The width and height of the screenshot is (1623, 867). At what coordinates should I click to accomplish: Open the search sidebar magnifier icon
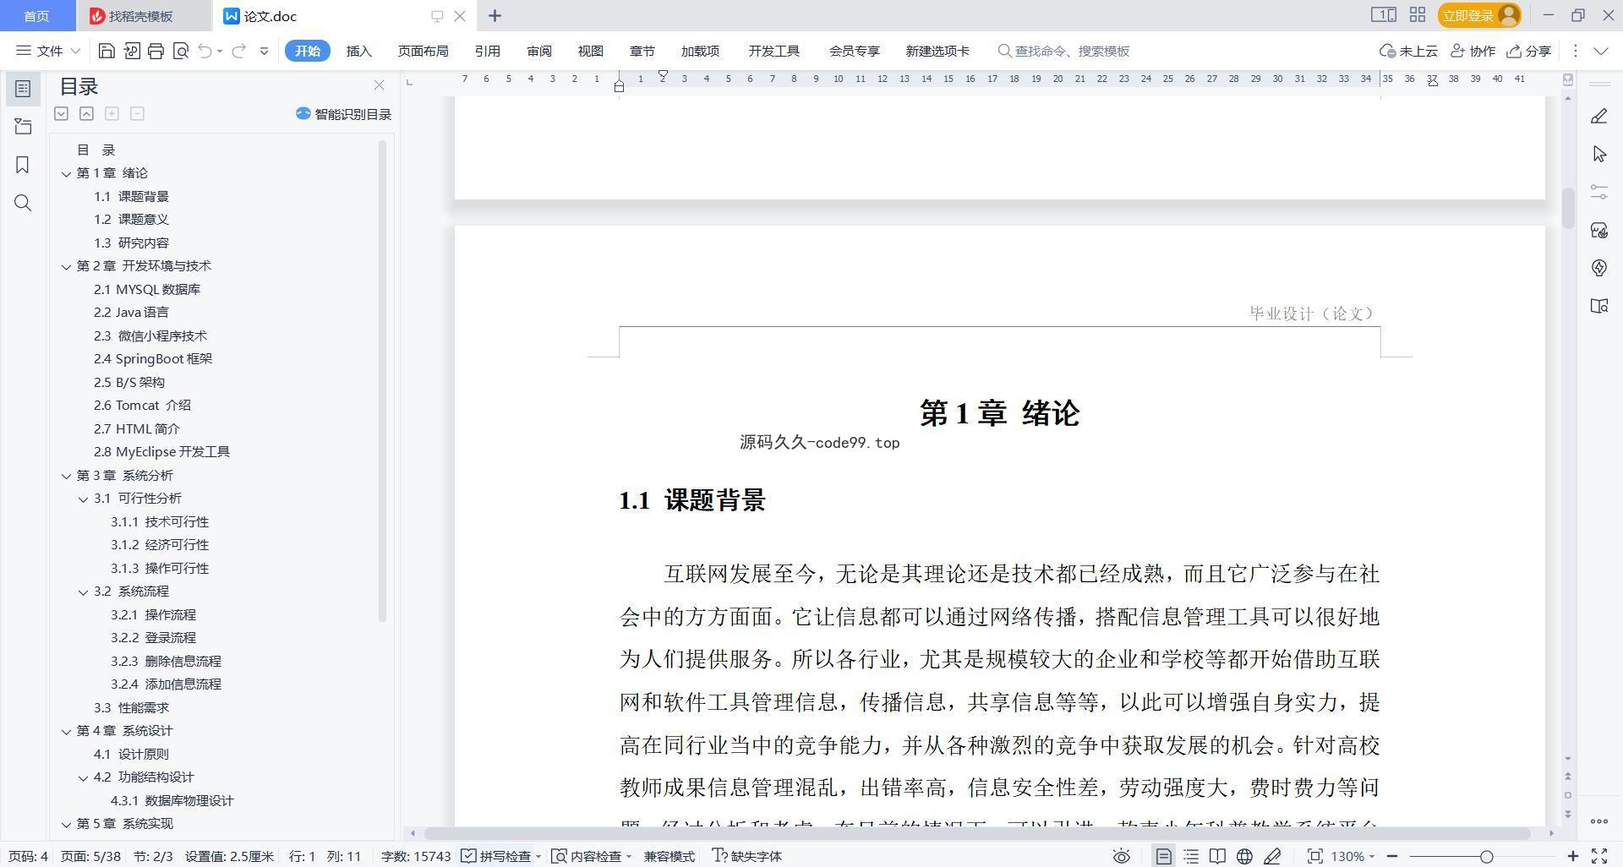point(23,203)
